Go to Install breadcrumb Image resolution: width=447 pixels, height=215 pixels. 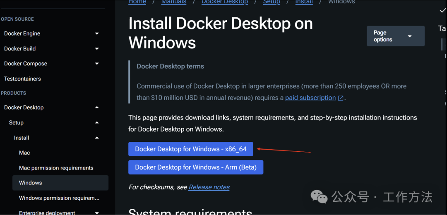coord(304,2)
